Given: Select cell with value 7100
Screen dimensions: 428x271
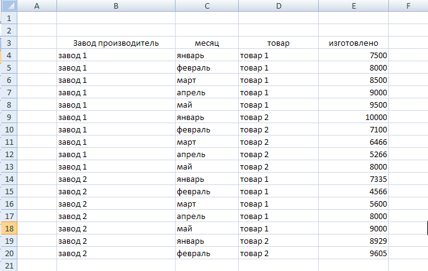Looking at the screenshot, I should (354, 130).
